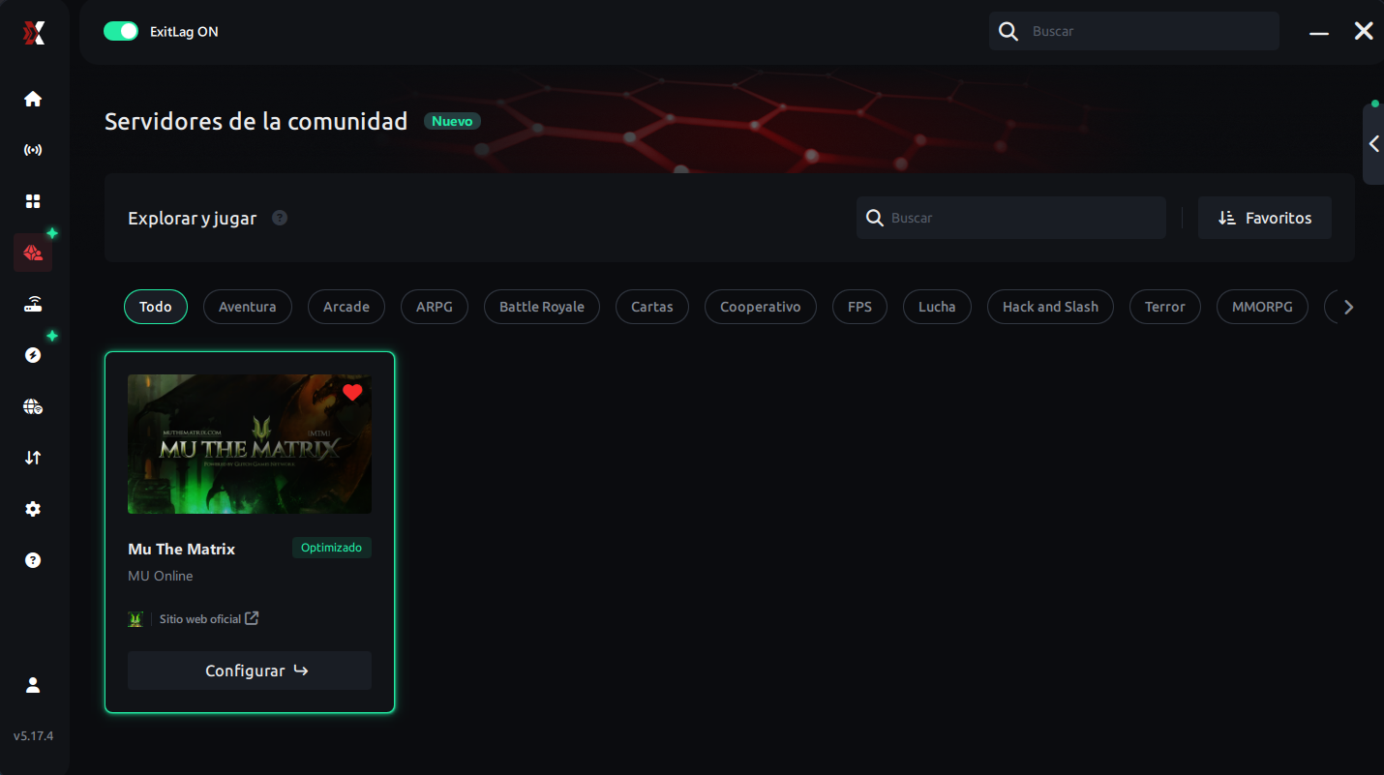Click the magnifier icon in top search

pyautogui.click(x=1008, y=31)
